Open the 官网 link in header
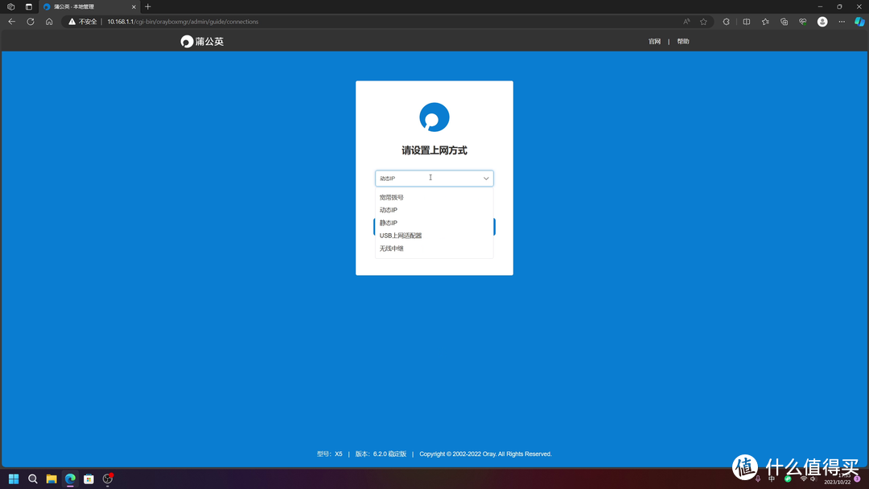The image size is (869, 489). click(654, 42)
